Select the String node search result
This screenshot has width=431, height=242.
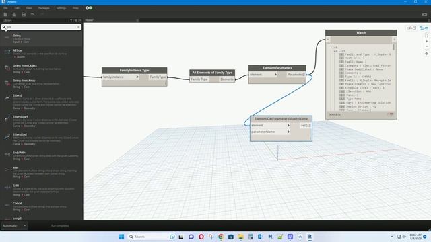click(41, 39)
